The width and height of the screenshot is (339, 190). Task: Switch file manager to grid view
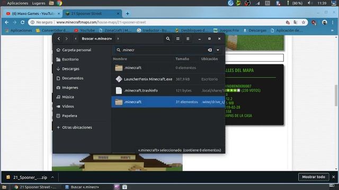(178, 39)
